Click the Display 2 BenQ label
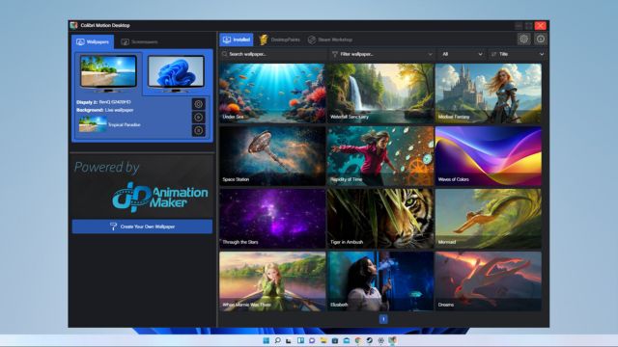Viewport: 618px width, 347px height. 103,102
